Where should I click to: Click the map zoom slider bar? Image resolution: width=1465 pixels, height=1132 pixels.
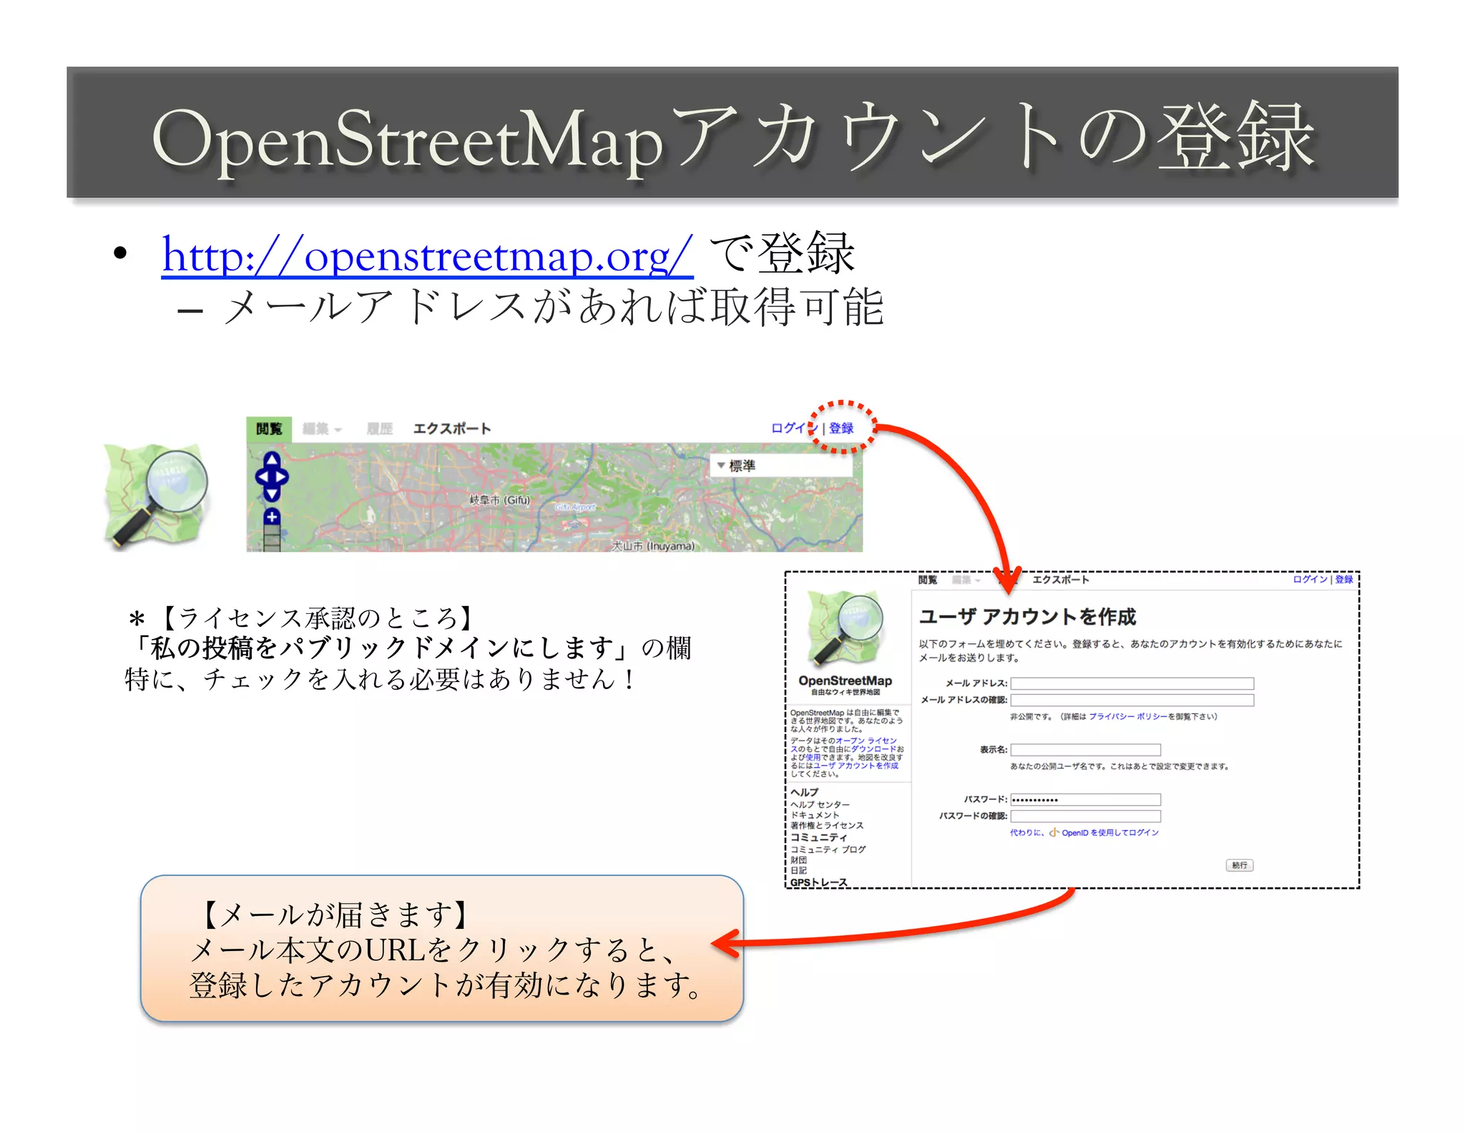[272, 538]
